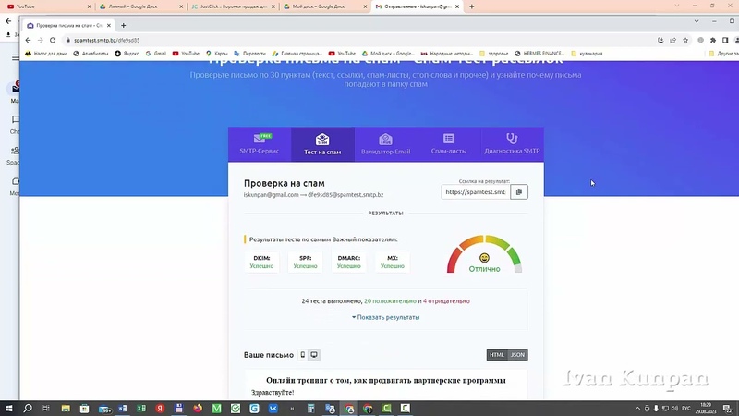Image resolution: width=739 pixels, height=416 pixels.
Task: Click the taskbar search magnifier icon
Action: [29, 408]
